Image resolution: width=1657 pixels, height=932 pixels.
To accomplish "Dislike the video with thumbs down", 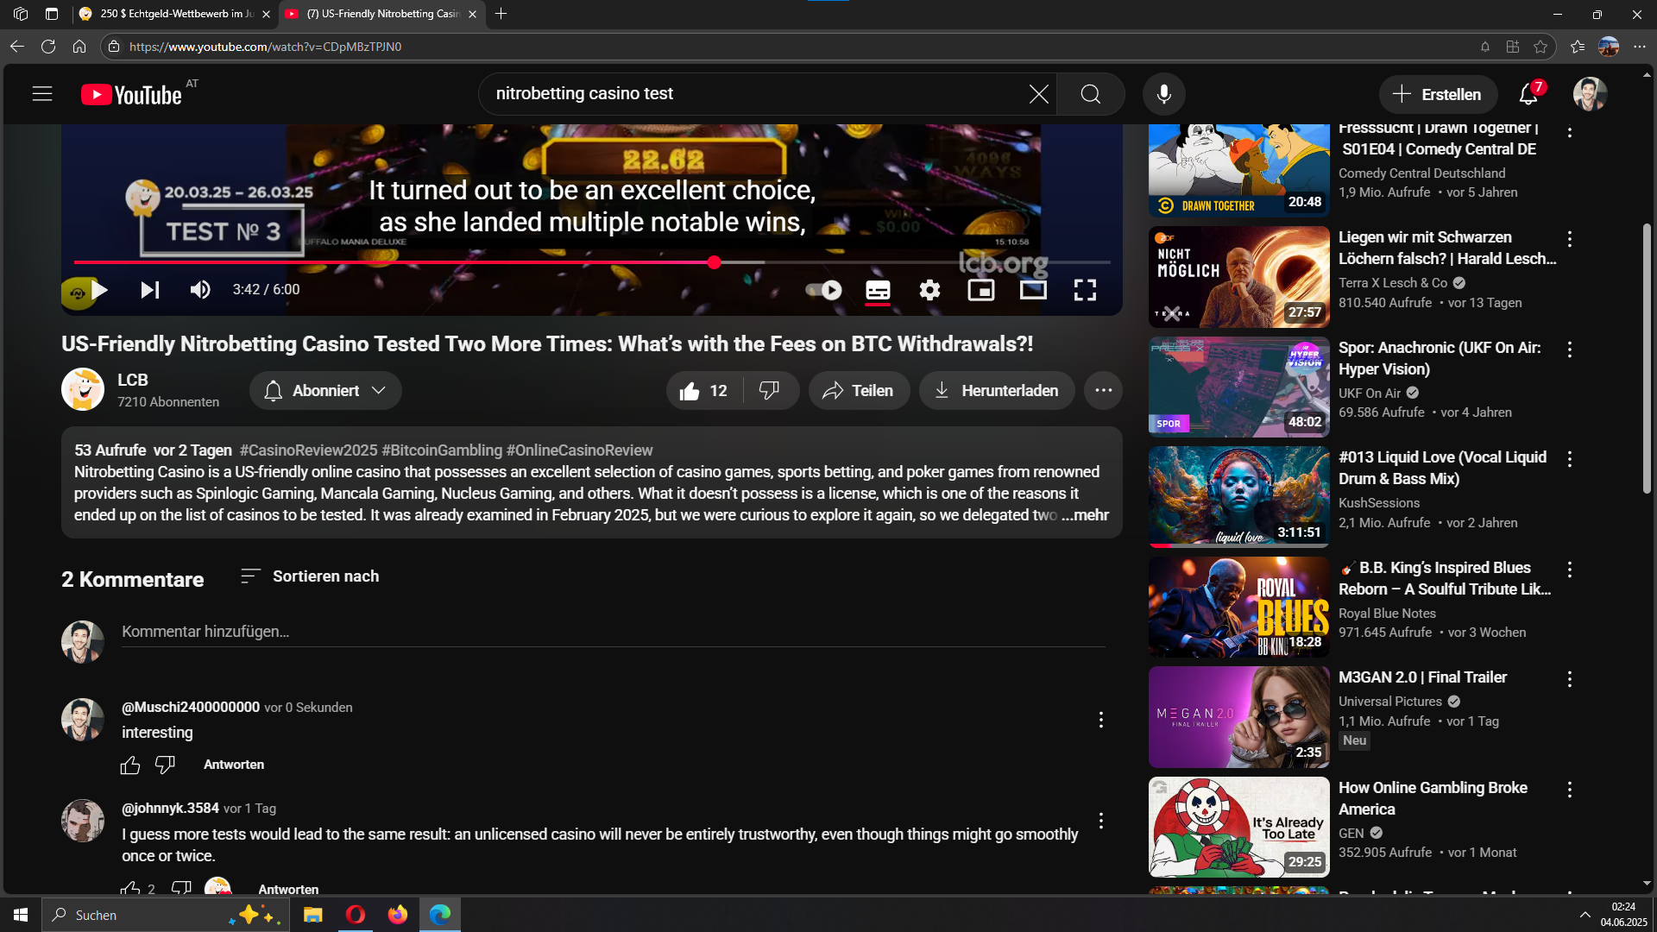I will point(769,391).
